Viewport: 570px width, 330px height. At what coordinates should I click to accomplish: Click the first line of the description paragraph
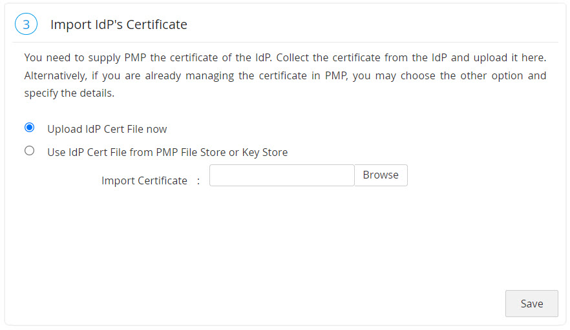284,57
